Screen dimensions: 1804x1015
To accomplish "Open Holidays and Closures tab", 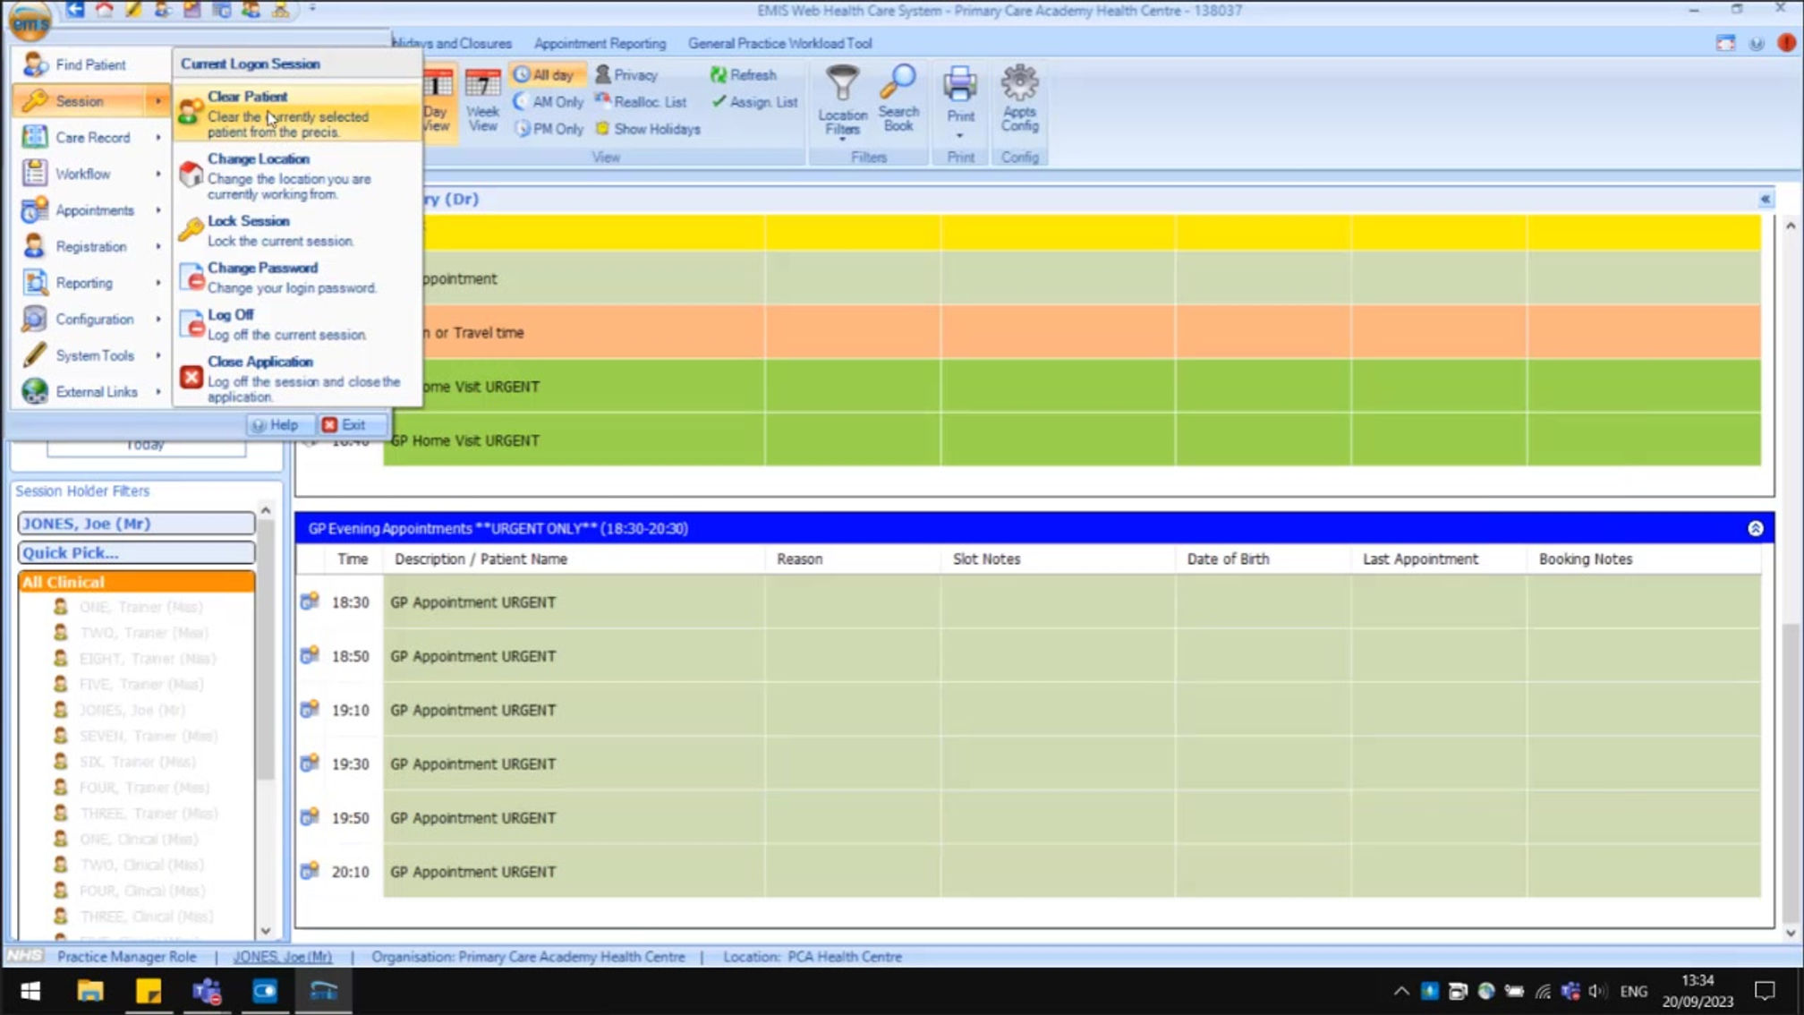I will (x=452, y=43).
